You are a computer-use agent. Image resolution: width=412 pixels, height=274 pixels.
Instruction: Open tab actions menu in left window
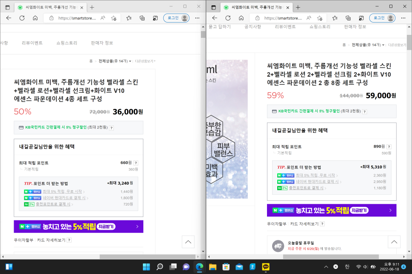[8, 7]
